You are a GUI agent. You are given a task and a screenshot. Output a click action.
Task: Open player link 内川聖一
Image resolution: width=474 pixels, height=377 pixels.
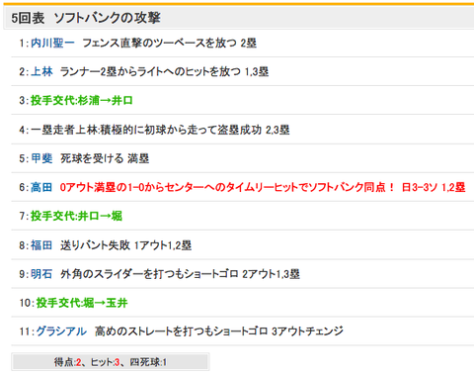pyautogui.click(x=52, y=43)
